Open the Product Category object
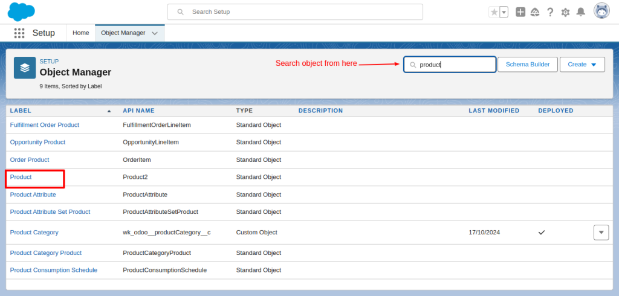Image resolution: width=619 pixels, height=296 pixels. [x=34, y=233]
